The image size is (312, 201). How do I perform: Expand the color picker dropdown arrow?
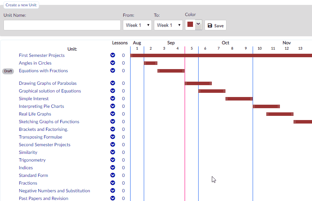pos(198,25)
